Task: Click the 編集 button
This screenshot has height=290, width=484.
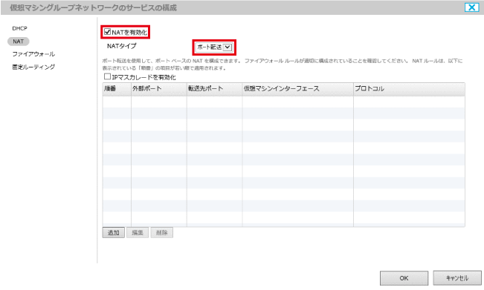Action: pyautogui.click(x=138, y=233)
